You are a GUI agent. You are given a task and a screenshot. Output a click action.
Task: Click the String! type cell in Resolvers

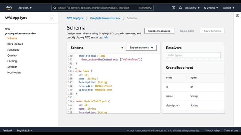click(x=194, y=96)
